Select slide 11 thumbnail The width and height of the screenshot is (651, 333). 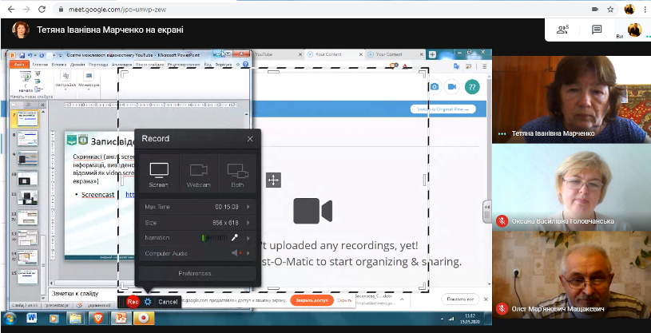[x=28, y=197]
